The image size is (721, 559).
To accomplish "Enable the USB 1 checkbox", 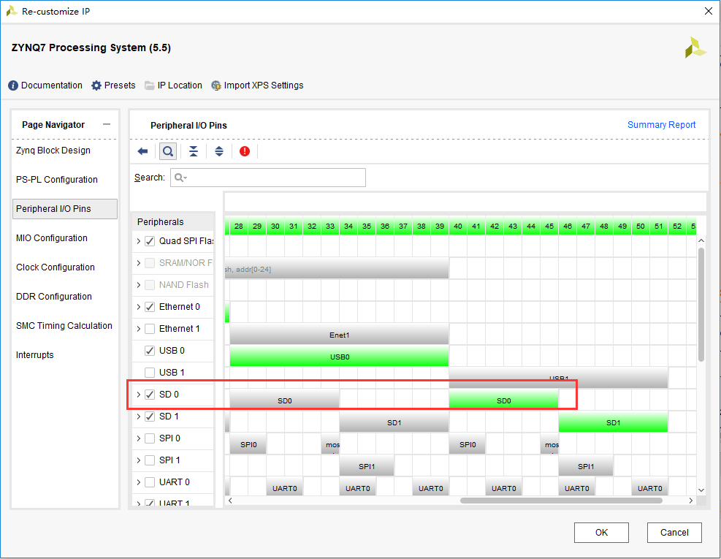I will pyautogui.click(x=150, y=373).
